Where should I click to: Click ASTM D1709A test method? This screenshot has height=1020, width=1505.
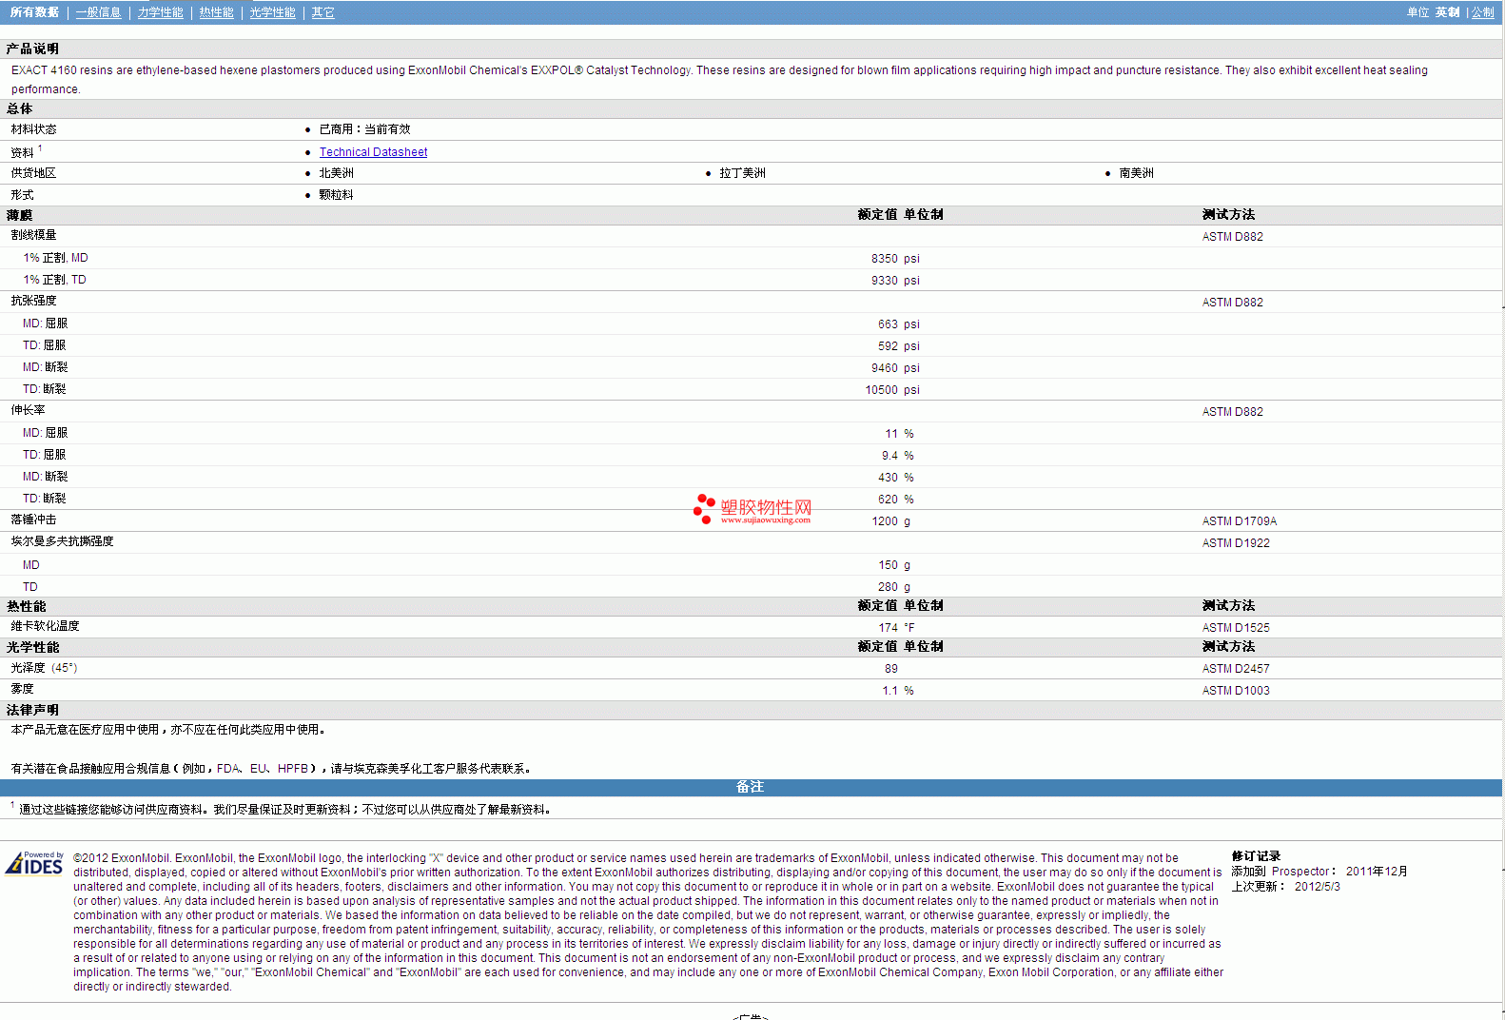tap(1240, 521)
